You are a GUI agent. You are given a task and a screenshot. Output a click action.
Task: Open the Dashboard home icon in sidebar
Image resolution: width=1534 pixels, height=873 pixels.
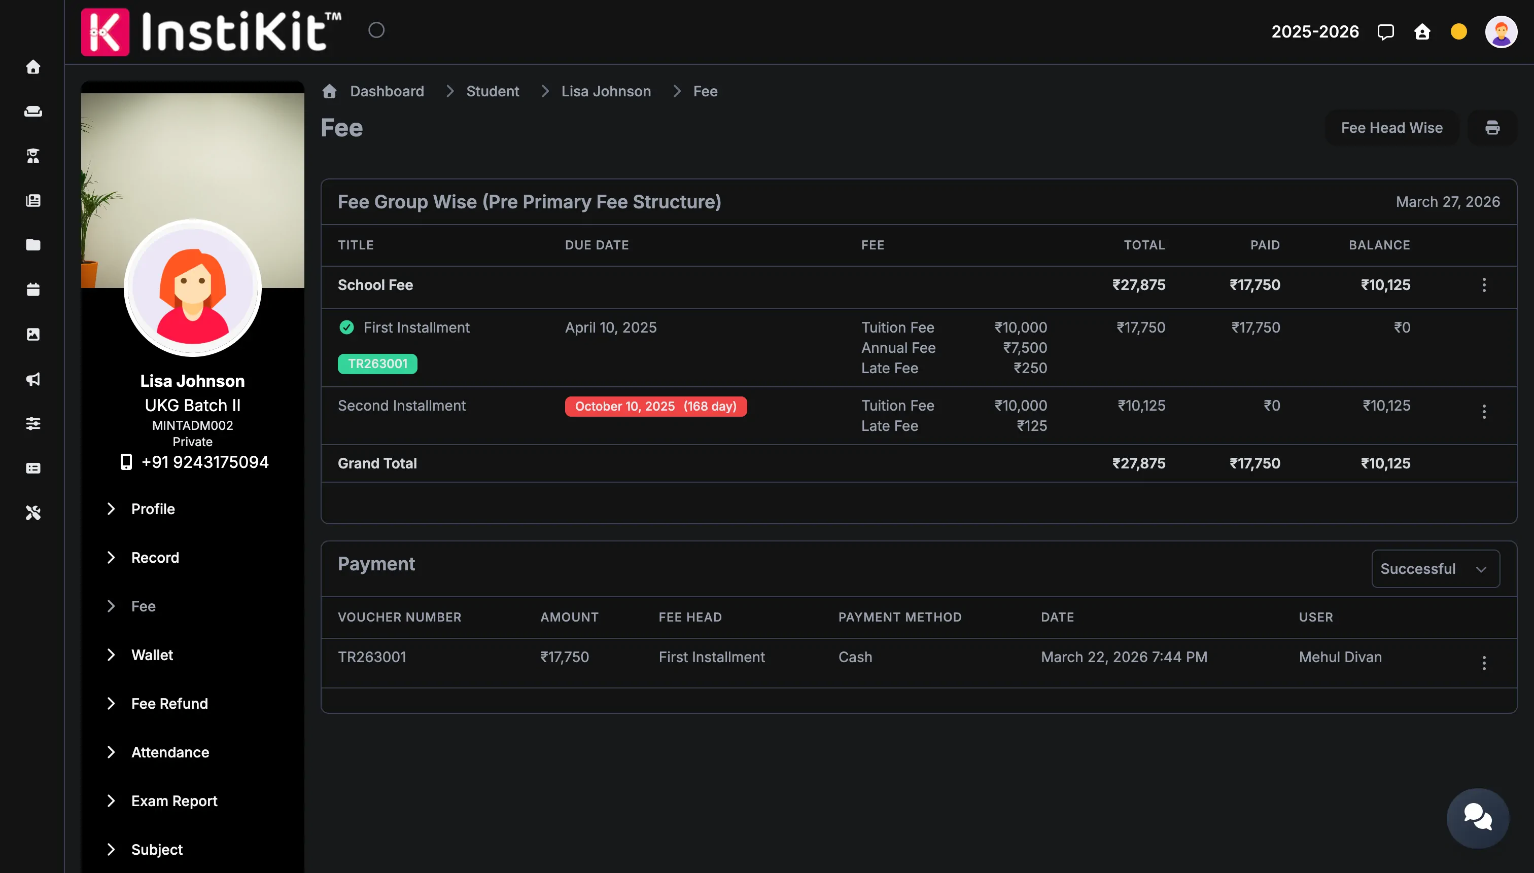point(33,67)
